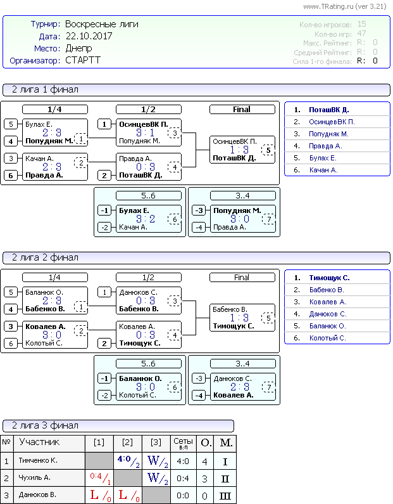Screen dimensions: 393x504
Task: Click the tournament date 22.10.2017
Action: tap(89, 36)
